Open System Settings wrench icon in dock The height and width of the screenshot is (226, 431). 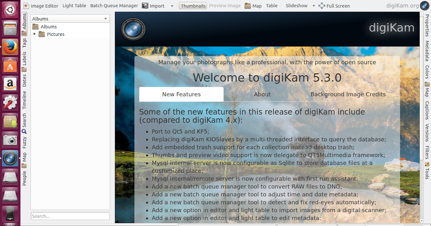click(x=10, y=103)
